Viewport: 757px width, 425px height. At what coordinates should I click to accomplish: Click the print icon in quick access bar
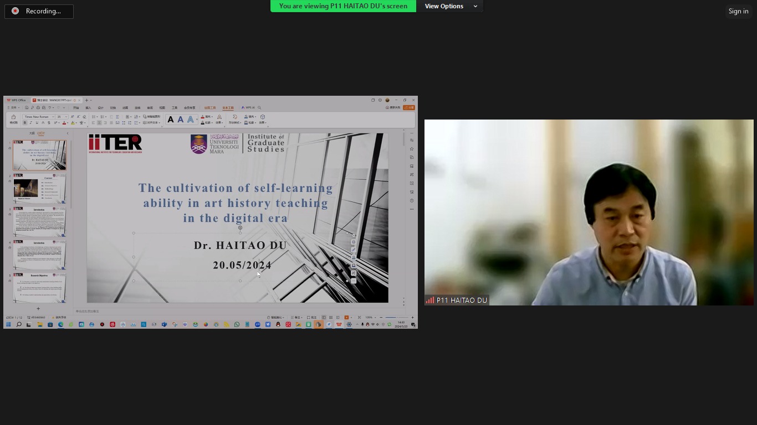[x=38, y=107]
